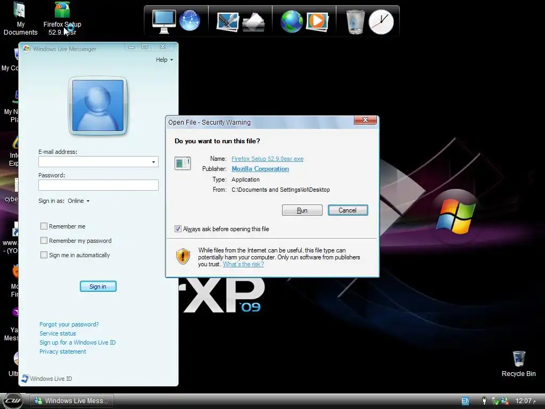Click Run in the security warning
545x409 pixels.
(302, 210)
